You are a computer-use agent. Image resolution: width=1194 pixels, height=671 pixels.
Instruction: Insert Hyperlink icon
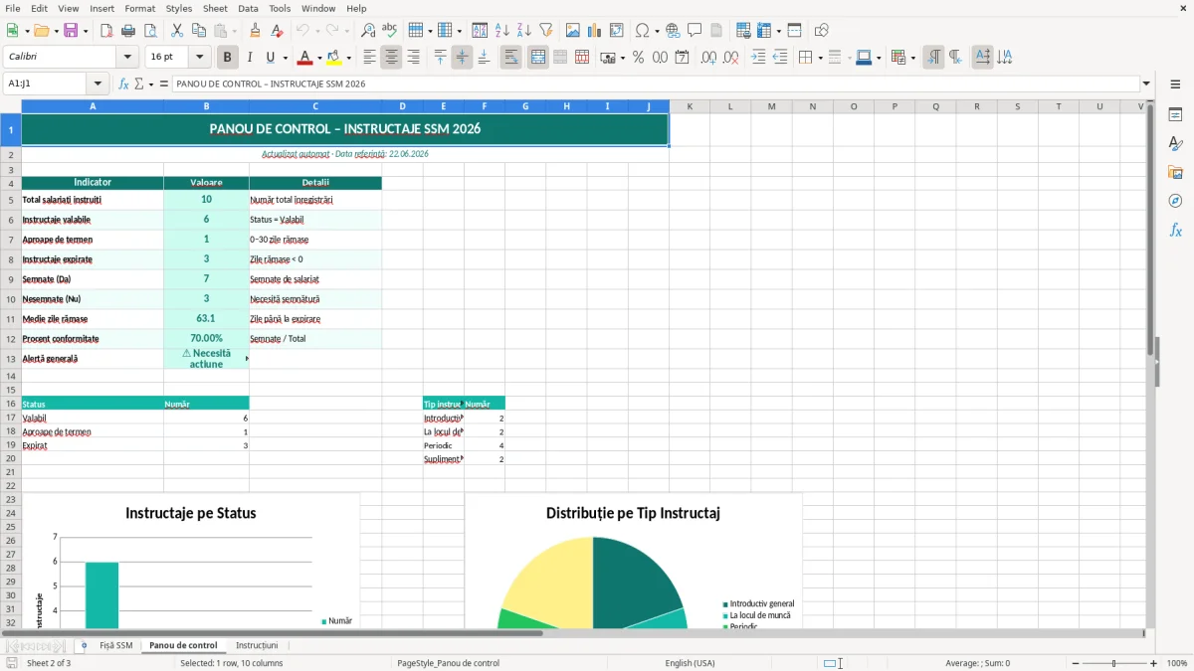click(674, 31)
